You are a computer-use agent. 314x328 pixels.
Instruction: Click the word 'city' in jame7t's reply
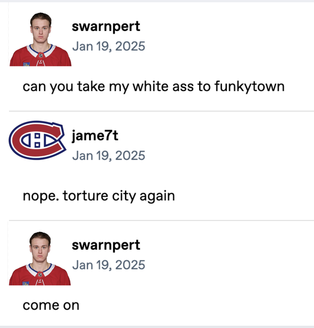124,196
